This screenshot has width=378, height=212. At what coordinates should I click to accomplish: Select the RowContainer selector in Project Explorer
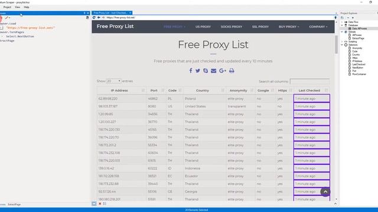point(359,74)
